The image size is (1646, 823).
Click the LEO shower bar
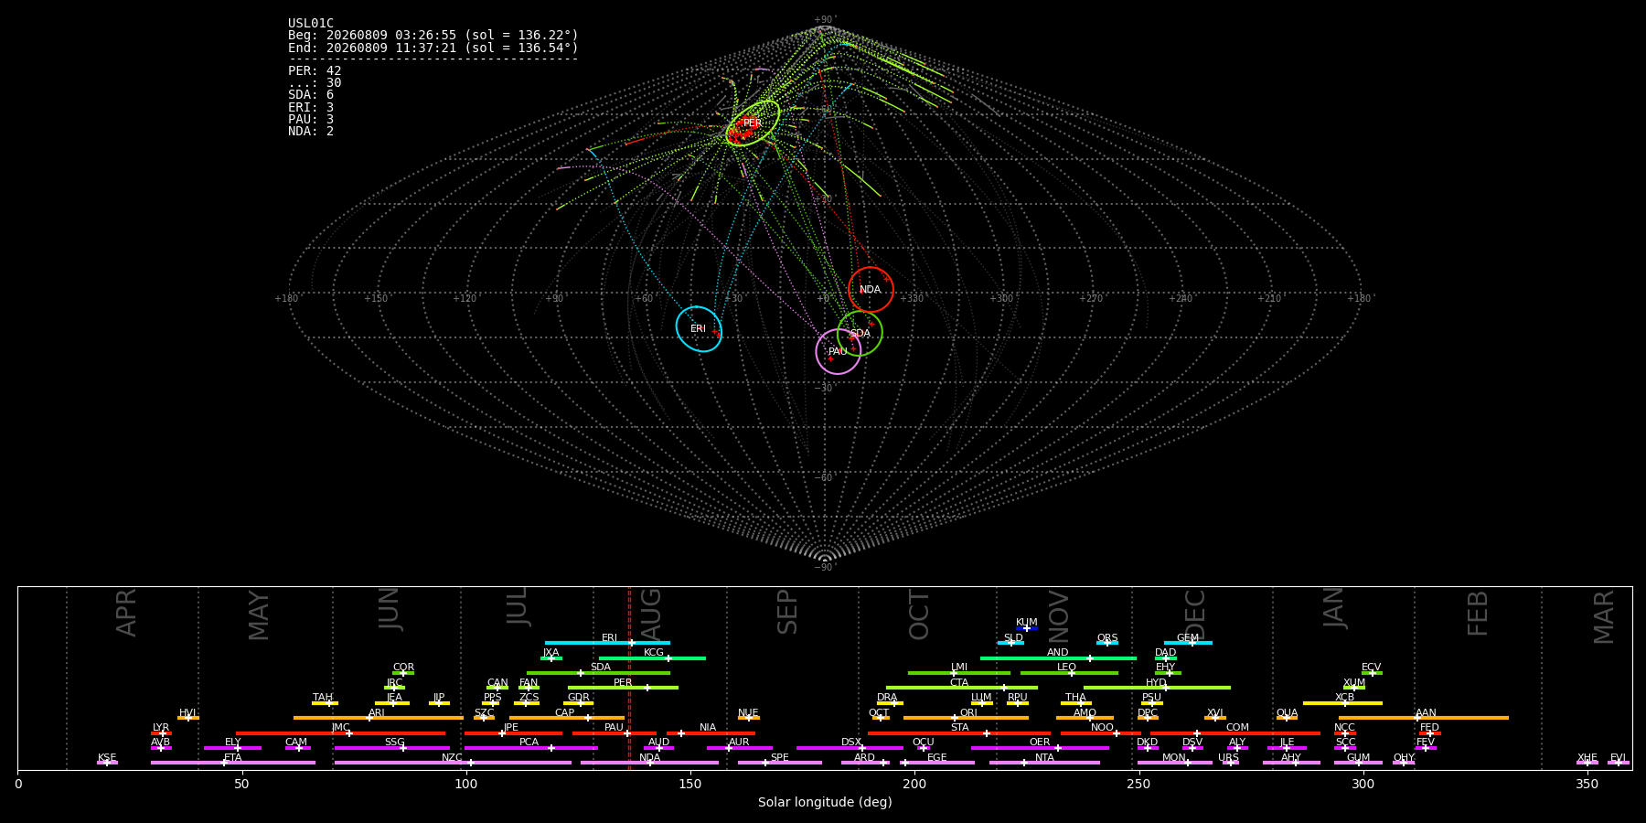(x=1069, y=673)
